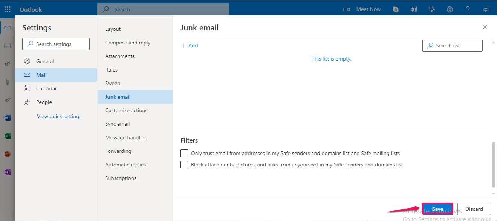Image resolution: width=497 pixels, height=221 pixels.
Task: Launch Excel from the sidebar
Action: [7, 136]
